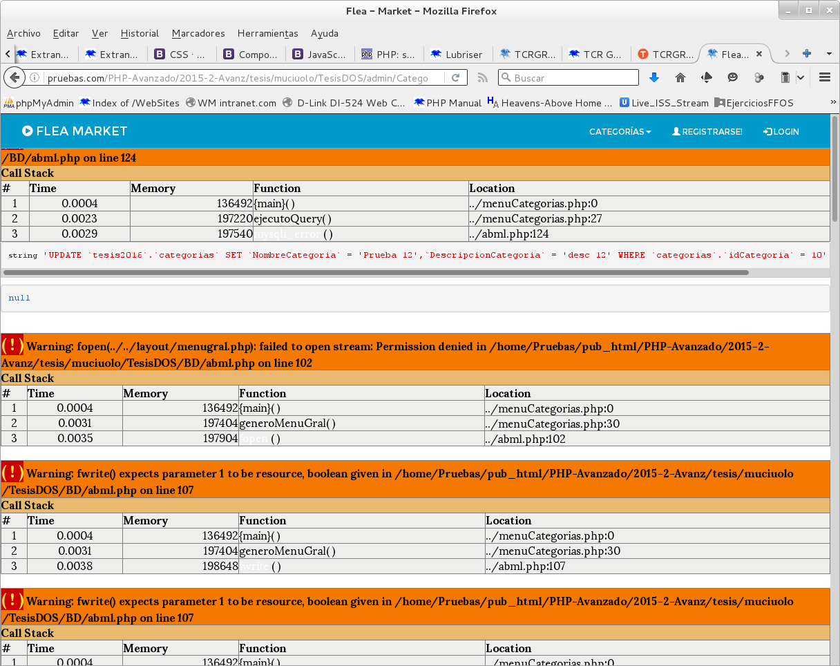
Task: Expand the Categorías dropdown in navbar
Action: tap(620, 131)
